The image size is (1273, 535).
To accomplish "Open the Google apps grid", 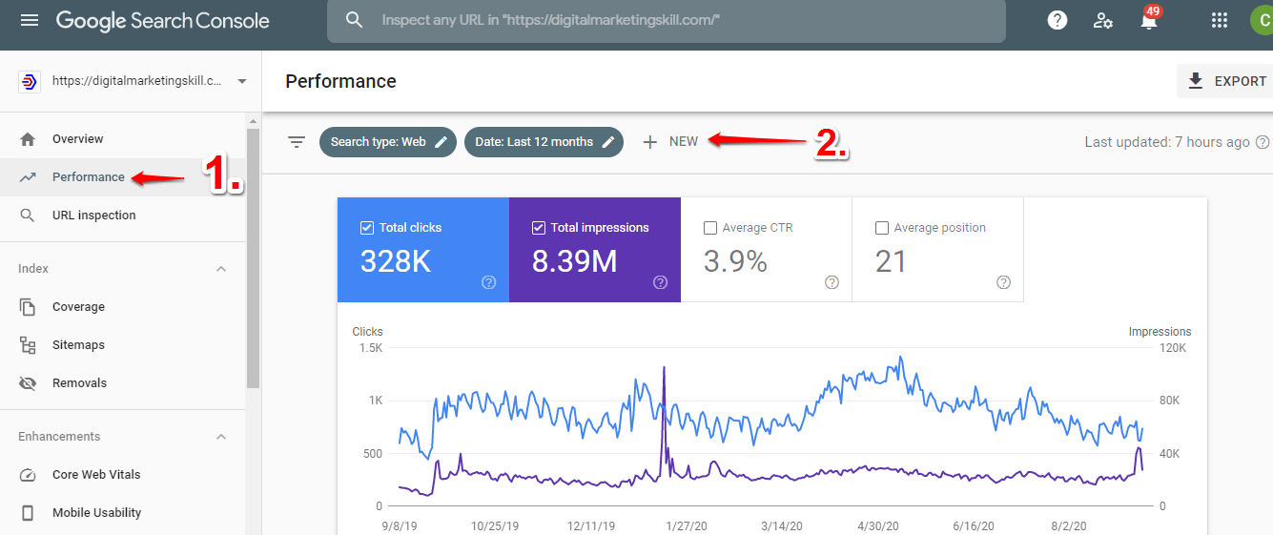I will 1219,20.
